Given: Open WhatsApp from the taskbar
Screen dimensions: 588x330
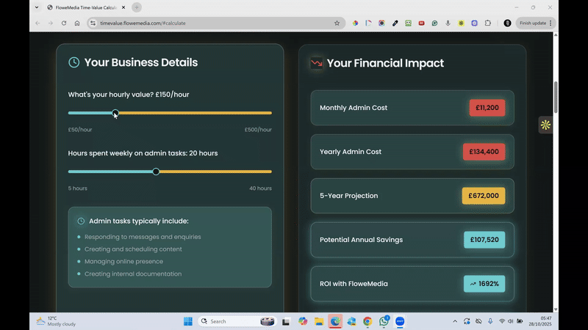Looking at the screenshot, I should click(384, 321).
